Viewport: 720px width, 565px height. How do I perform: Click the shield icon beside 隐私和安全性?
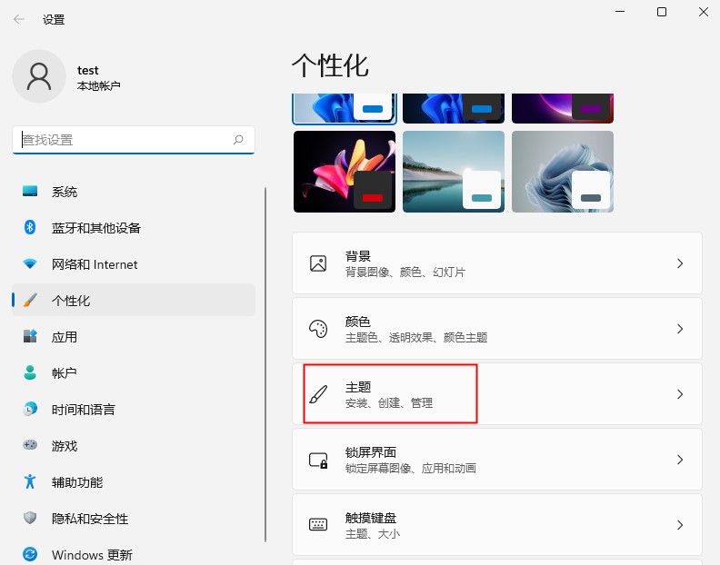click(30, 518)
